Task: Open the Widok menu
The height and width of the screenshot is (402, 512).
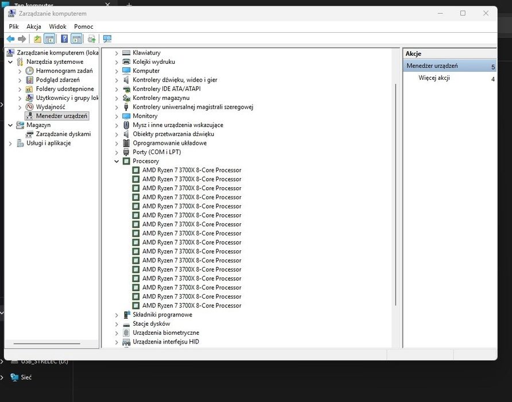Action: click(57, 26)
